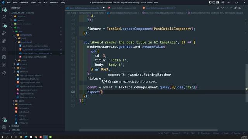Switch to post-detail.component.html tab
This screenshot has height=139, width=248.
click(159, 8)
